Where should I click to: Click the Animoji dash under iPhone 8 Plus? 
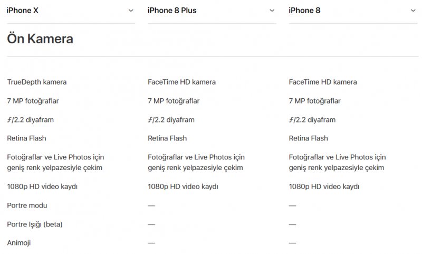[x=151, y=243]
